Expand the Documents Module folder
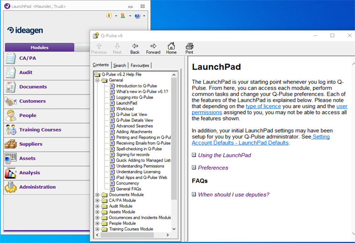The height and width of the screenshot is (243, 355). point(97,195)
